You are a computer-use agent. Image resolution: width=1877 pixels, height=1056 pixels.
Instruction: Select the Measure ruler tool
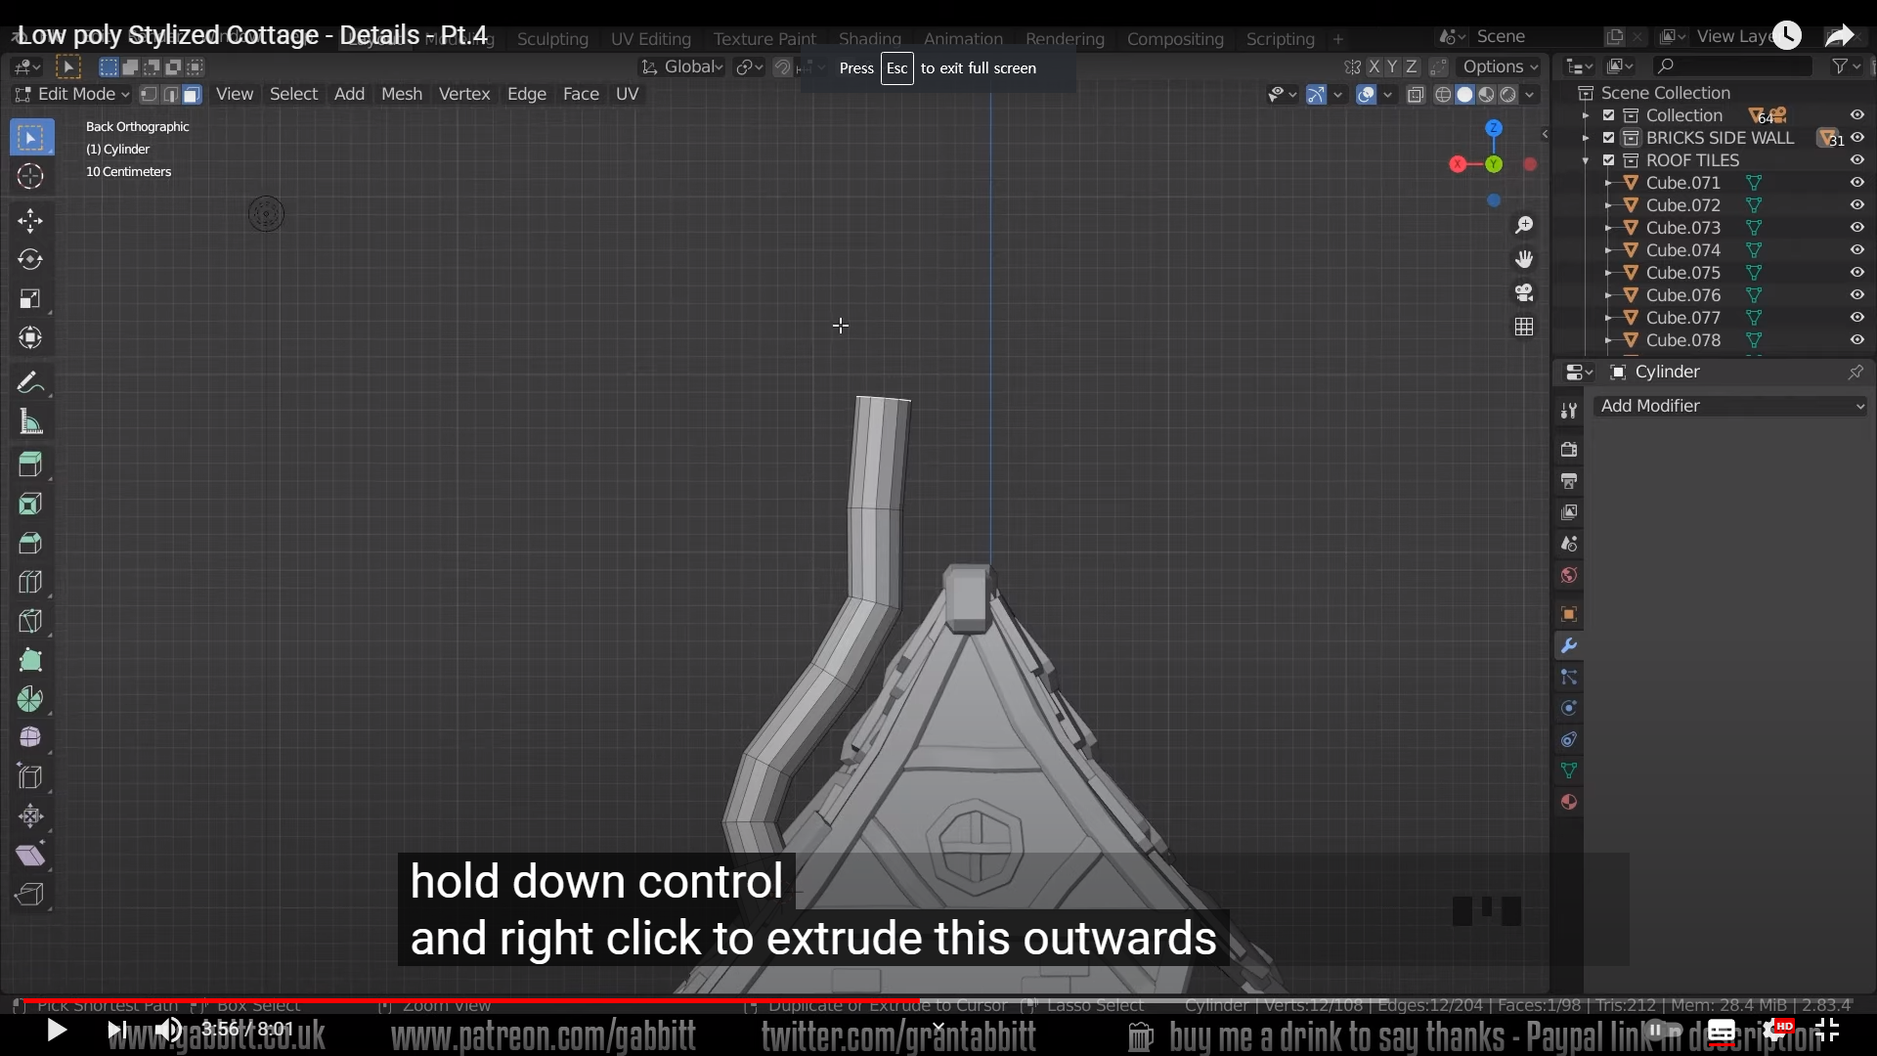tap(30, 422)
